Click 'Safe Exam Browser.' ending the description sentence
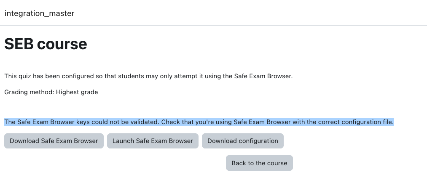Viewport: 427px width, 188px height. [x=263, y=76]
